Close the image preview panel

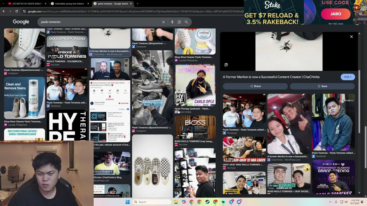pyautogui.click(x=351, y=37)
